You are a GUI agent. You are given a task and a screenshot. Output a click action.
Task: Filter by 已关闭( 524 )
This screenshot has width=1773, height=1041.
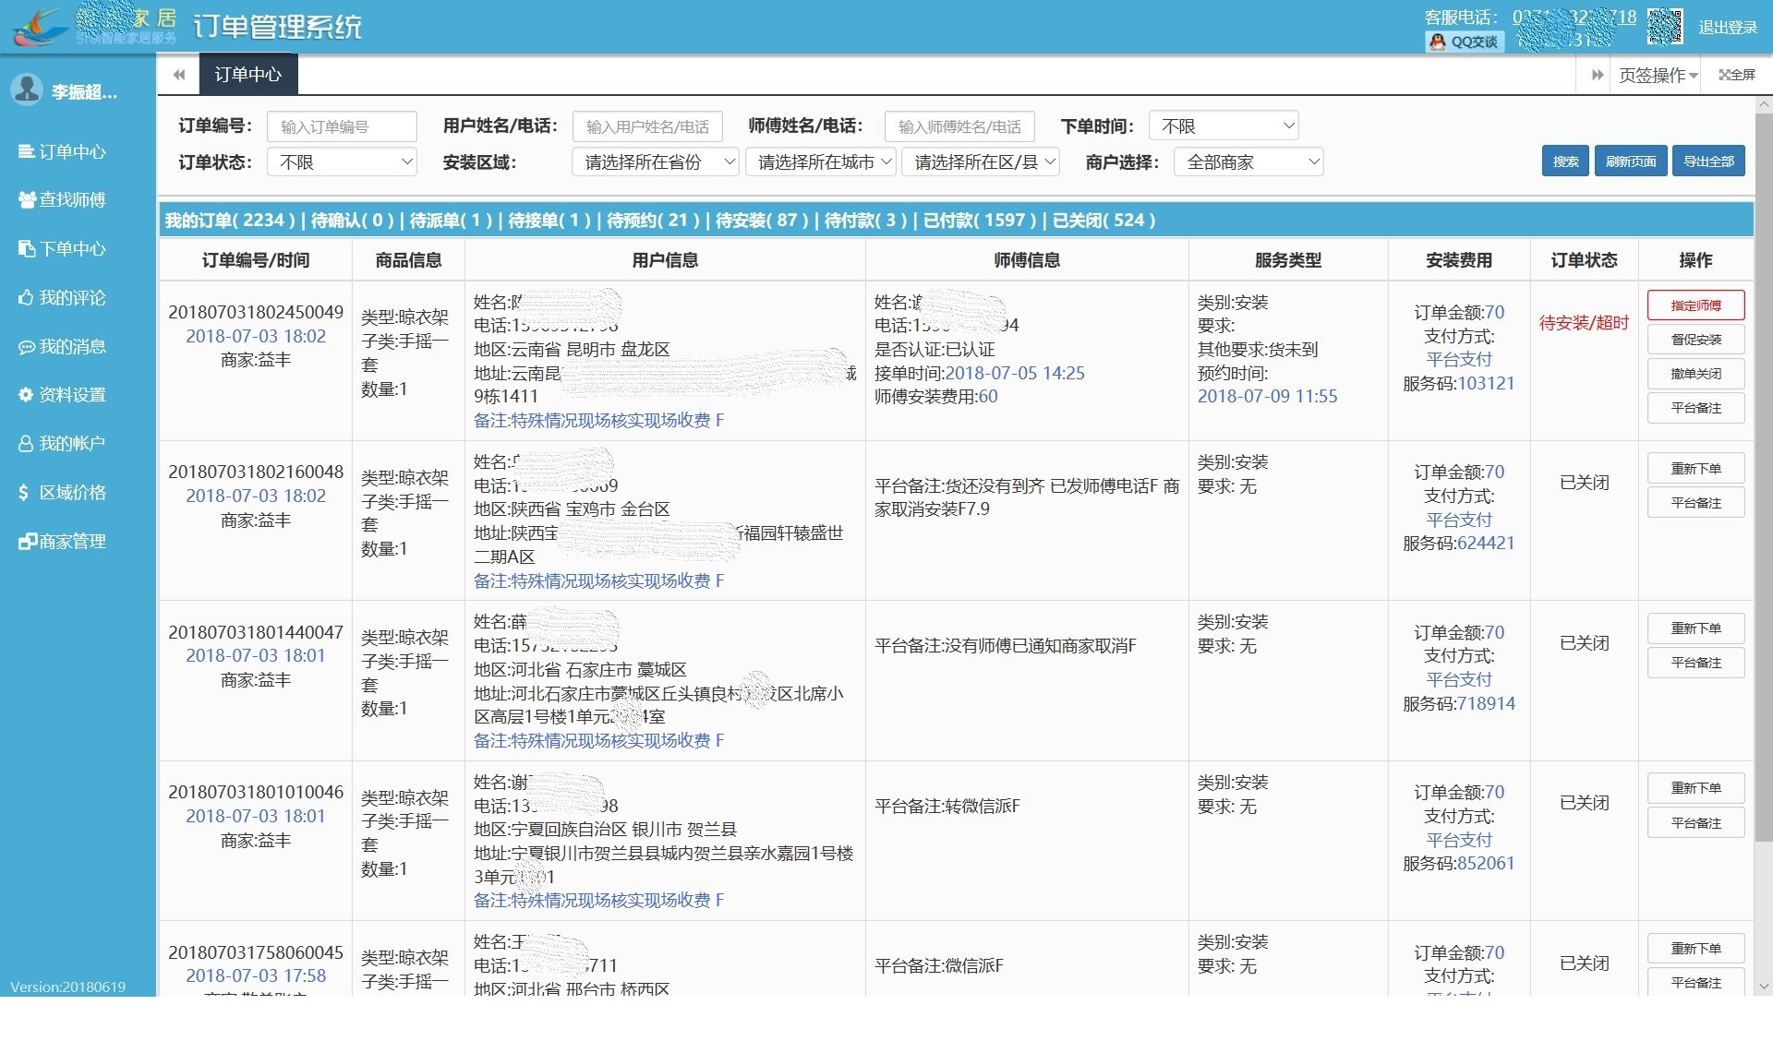click(1104, 220)
